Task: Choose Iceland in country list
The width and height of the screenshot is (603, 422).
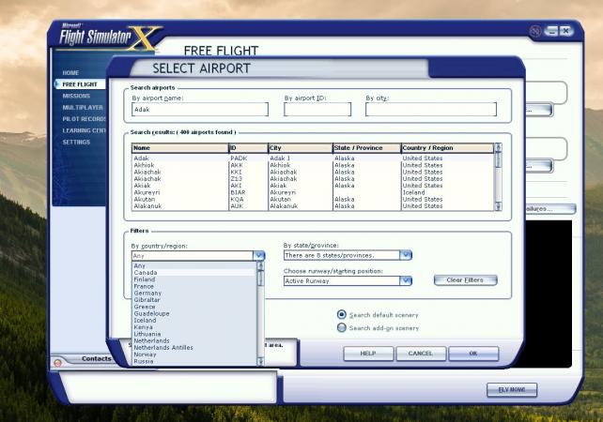Action: point(194,320)
